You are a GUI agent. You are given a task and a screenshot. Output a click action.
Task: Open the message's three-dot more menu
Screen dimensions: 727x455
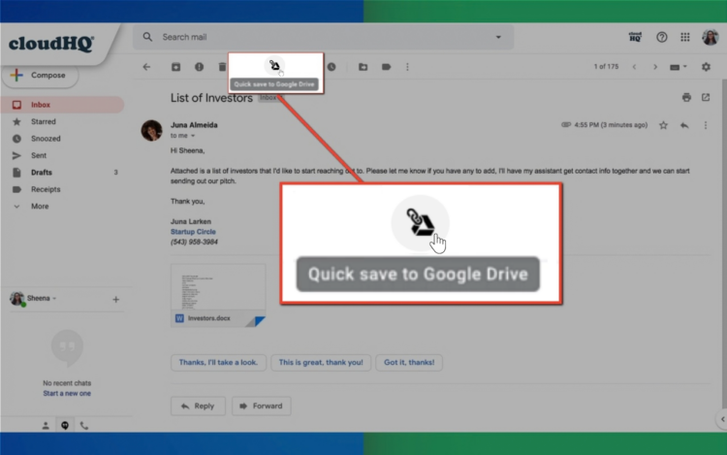tap(706, 125)
